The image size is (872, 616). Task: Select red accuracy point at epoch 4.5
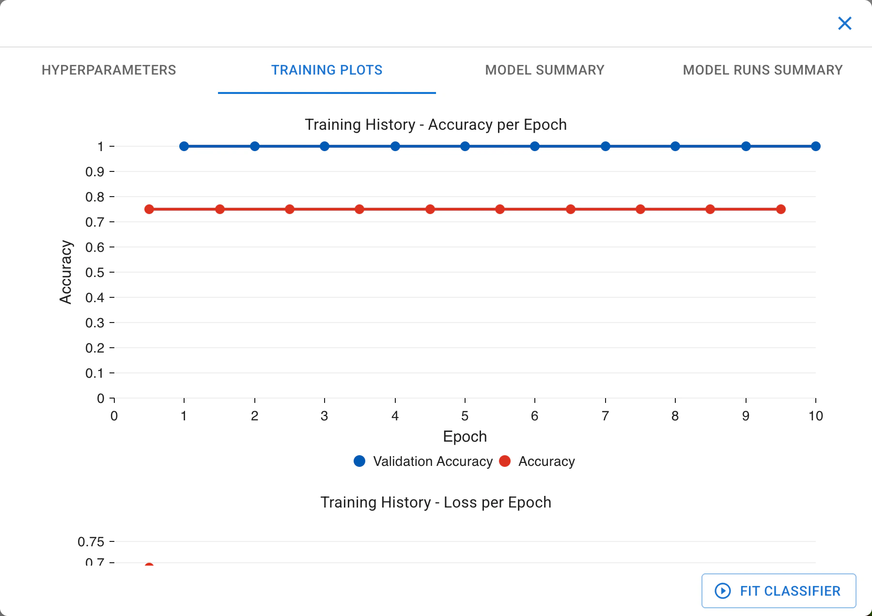coord(430,209)
